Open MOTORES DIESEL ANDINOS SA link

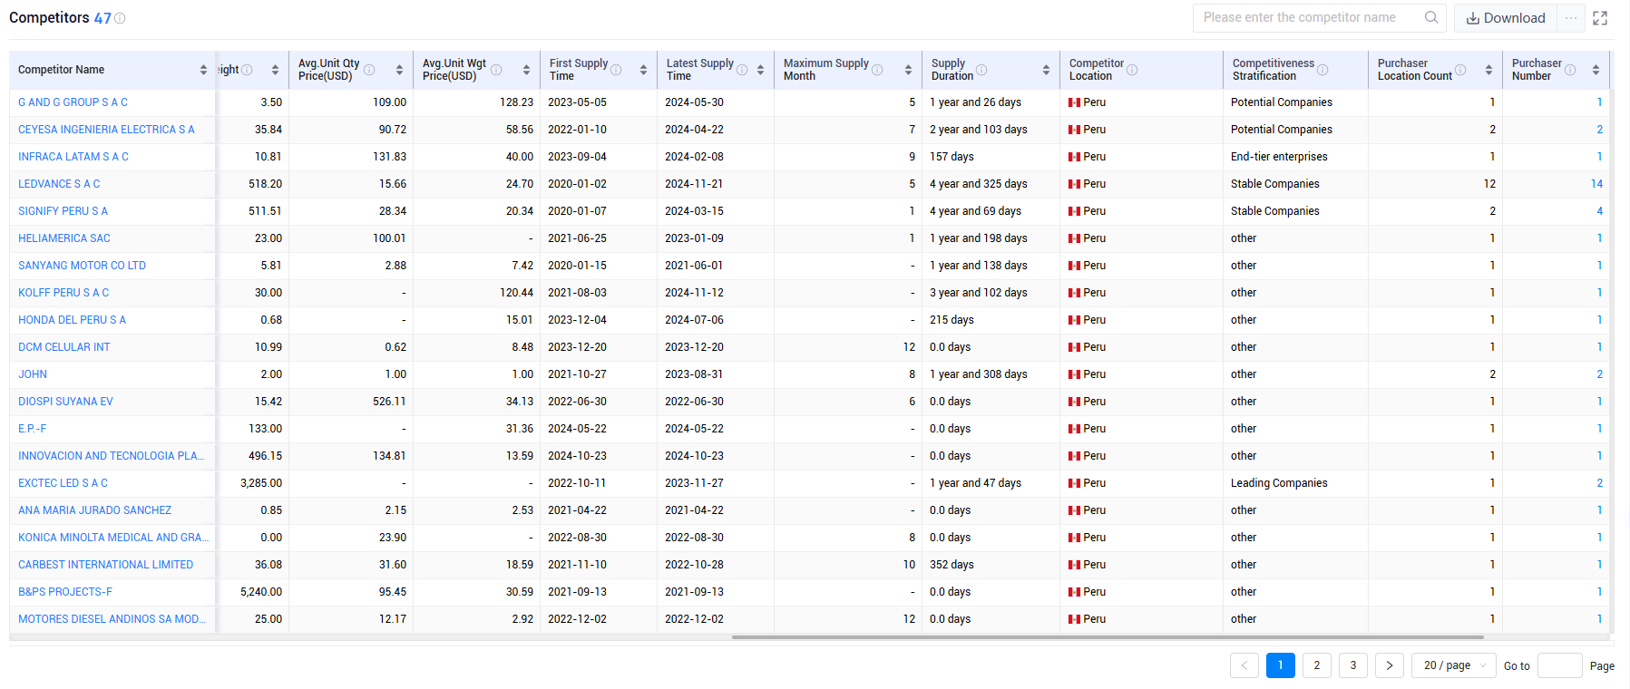point(112,619)
